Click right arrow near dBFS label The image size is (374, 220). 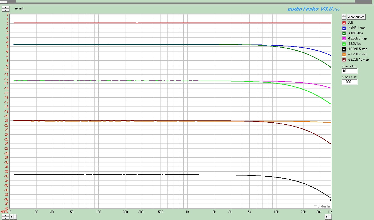[15, 217]
